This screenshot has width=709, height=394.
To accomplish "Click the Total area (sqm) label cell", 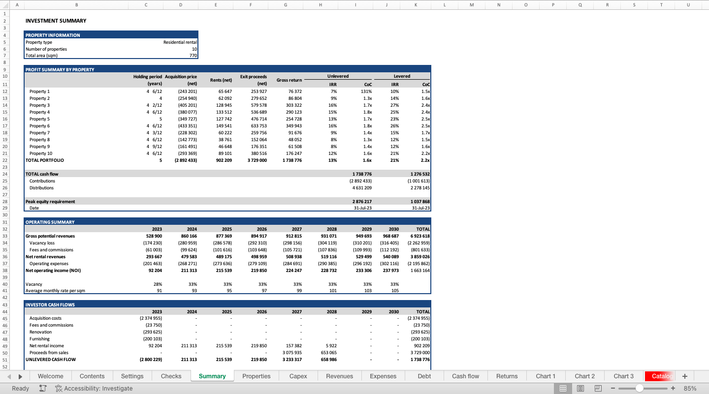I will coord(41,56).
